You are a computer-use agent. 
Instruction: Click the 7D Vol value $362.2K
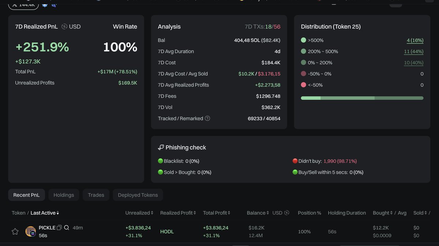coord(271,107)
